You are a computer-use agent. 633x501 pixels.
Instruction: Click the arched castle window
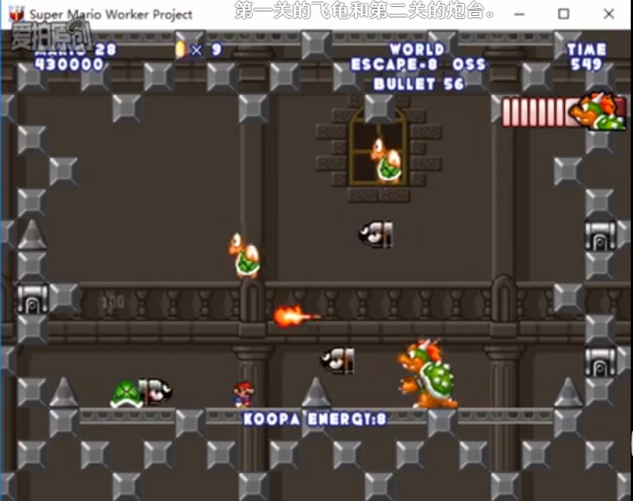click(x=378, y=147)
